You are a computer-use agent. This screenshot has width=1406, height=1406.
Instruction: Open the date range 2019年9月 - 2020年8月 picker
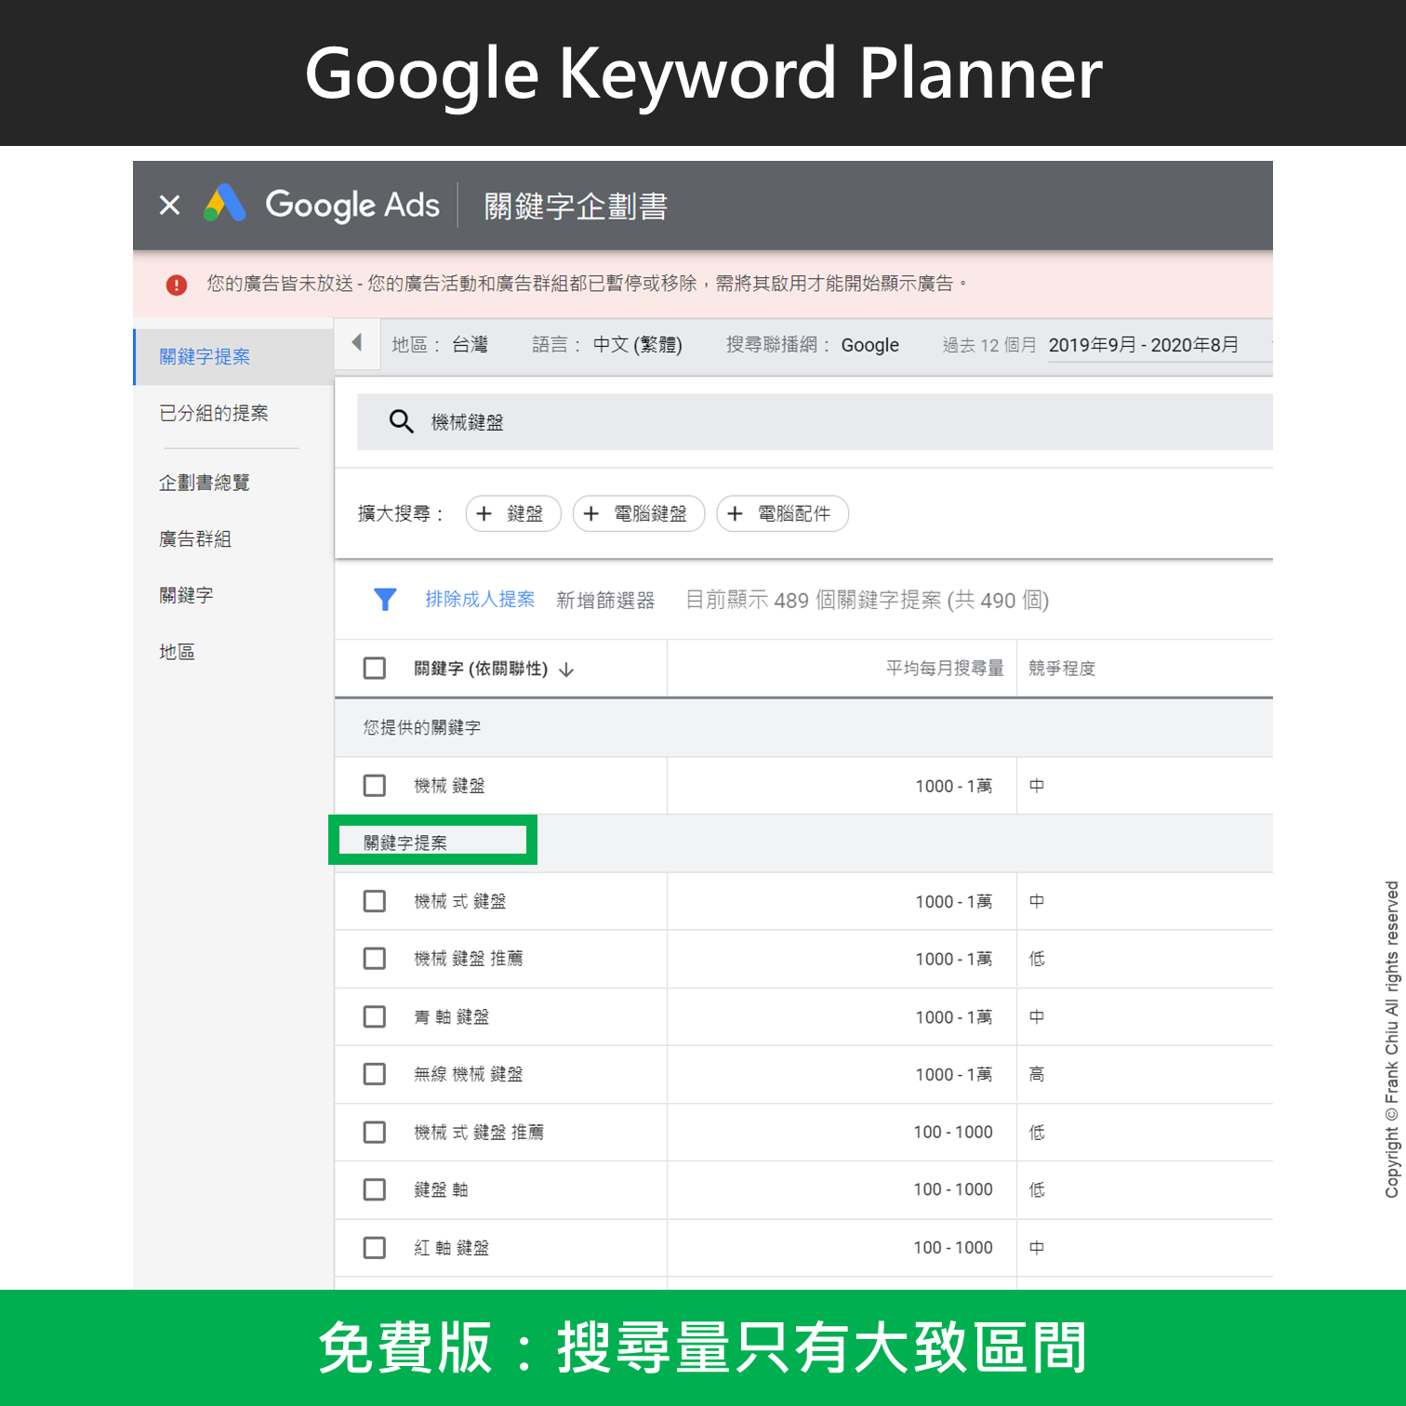click(x=1143, y=345)
